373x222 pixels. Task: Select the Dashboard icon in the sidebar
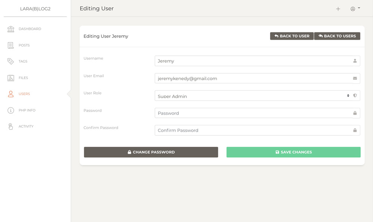(10, 29)
